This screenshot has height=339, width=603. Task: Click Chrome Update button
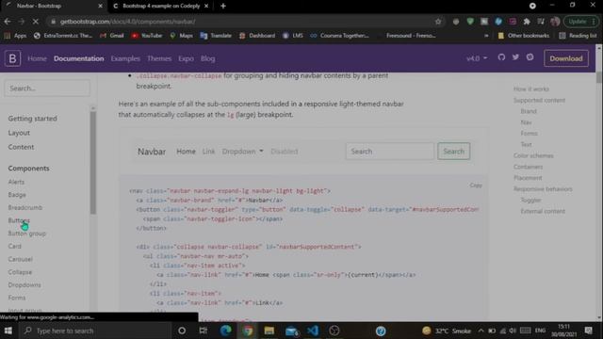[x=580, y=22]
